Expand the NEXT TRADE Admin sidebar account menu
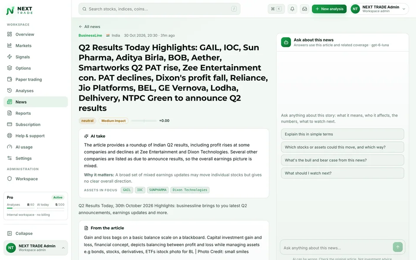The image size is (416, 260). point(36,248)
